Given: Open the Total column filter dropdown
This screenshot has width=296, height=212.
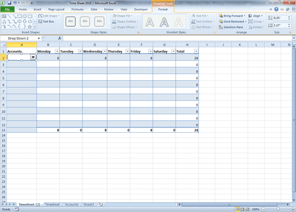Looking at the screenshot, I should (196, 51).
